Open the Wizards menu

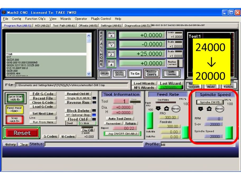(x=66, y=19)
